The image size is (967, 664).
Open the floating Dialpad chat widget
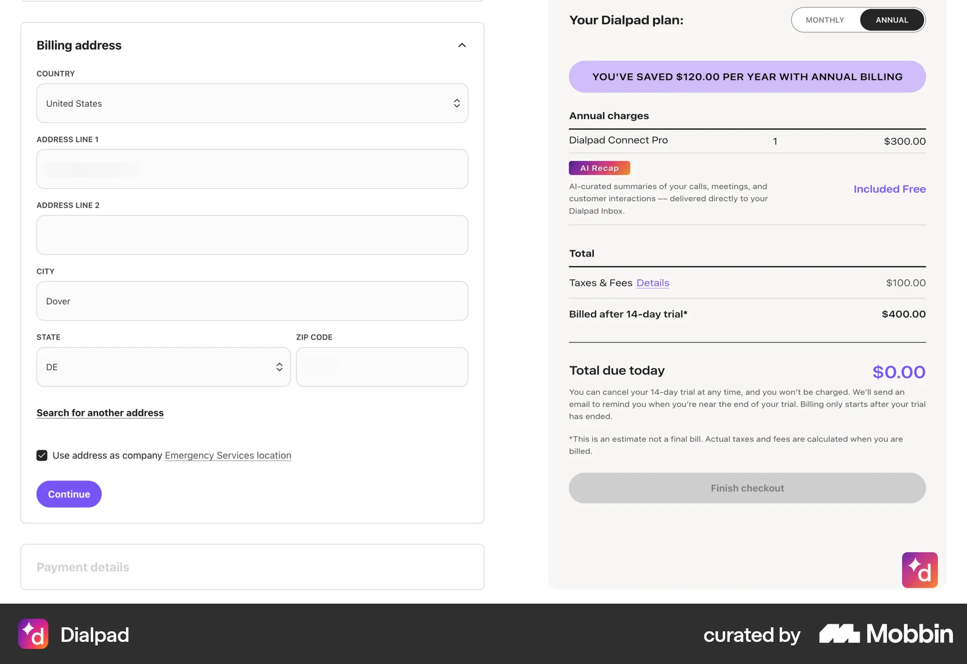(x=920, y=569)
